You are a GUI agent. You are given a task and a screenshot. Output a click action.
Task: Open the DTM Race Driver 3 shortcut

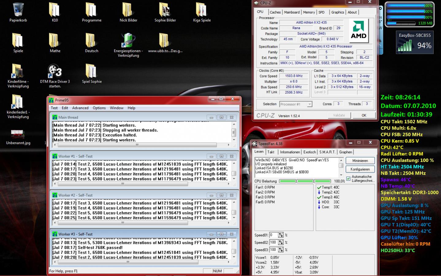pos(55,72)
